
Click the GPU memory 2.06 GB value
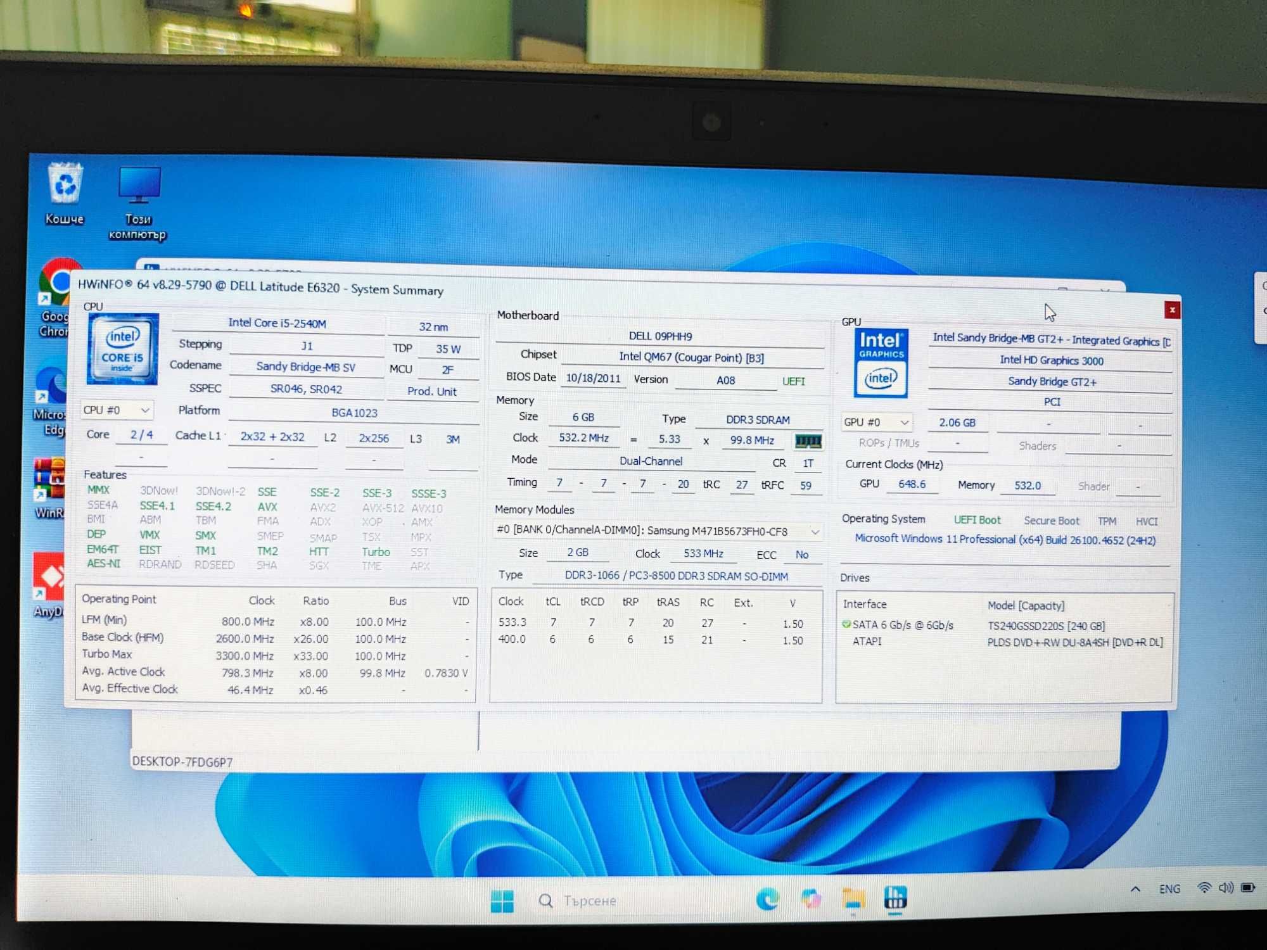click(957, 422)
